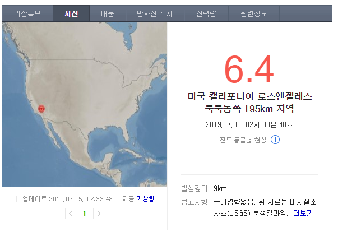Open the 관련정보 tab
This screenshot has height=232, width=338.
pyautogui.click(x=254, y=13)
